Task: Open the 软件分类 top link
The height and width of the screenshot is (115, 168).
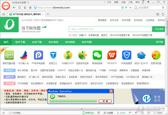Action: pos(114,20)
